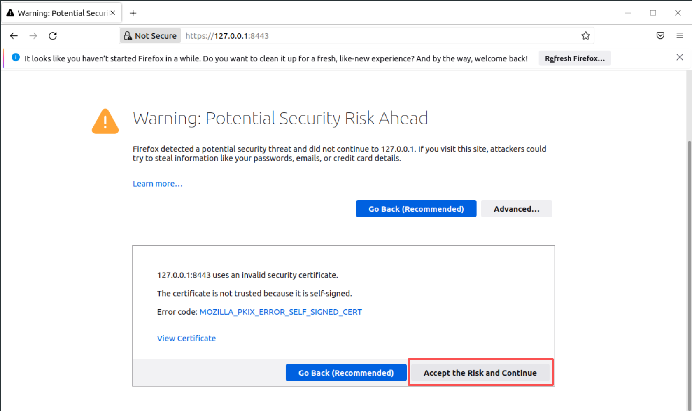The height and width of the screenshot is (411, 692).
Task: Open the Pocket save icon
Action: point(660,36)
